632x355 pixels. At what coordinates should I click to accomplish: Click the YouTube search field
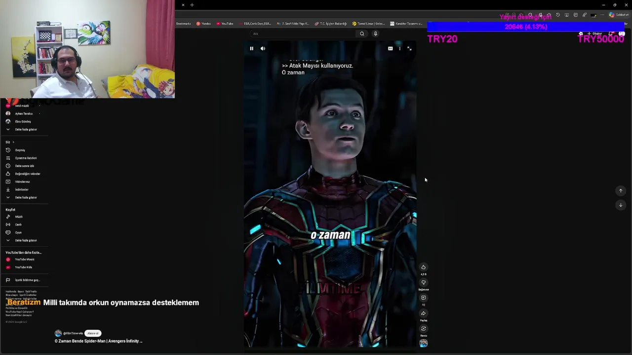pos(304,34)
